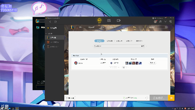Open the store icon next to Home
The width and height of the screenshot is (195, 110).
pyautogui.click(x=109, y=20)
